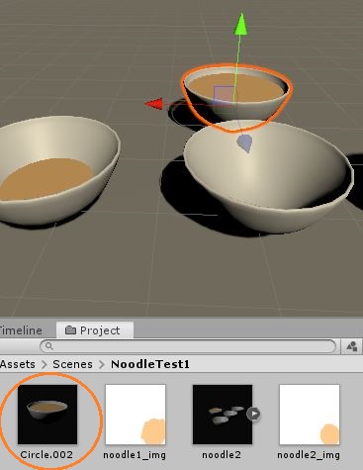This screenshot has height=470, width=363.
Task: Go to Assets in the breadcrumb
Action: tap(17, 364)
